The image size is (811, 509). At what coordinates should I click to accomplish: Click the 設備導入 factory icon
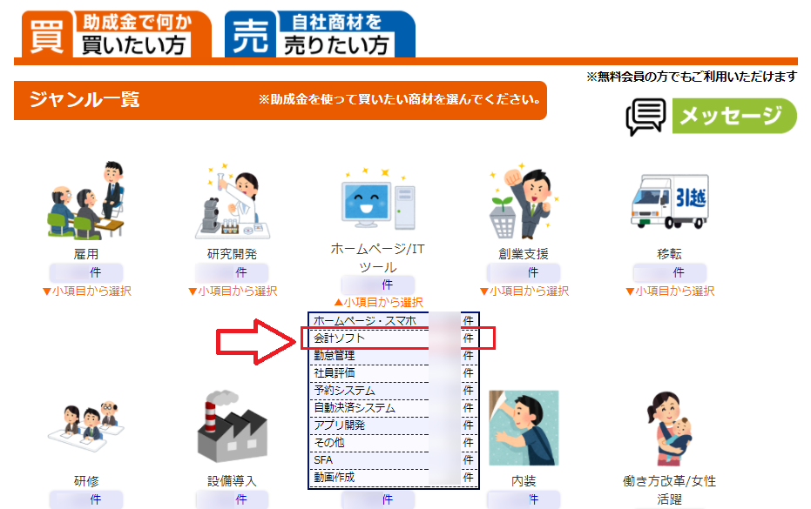232,427
